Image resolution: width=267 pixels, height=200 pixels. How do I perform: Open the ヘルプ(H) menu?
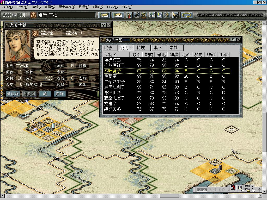pyautogui.click(x=127, y=7)
